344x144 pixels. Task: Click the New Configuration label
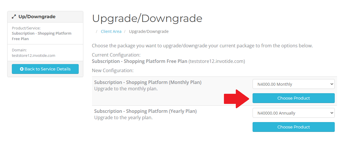113,70
